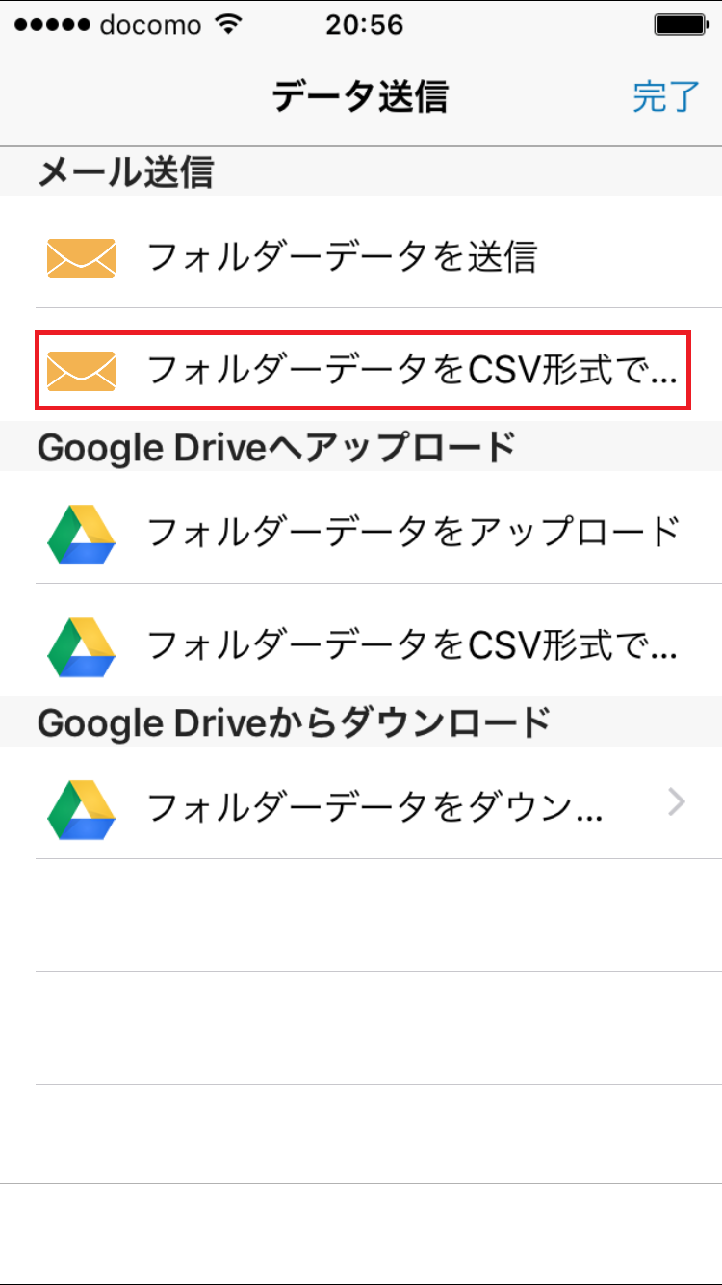The width and height of the screenshot is (722, 1285).
Task: Tap the メール送信 section header
Action: [x=125, y=172]
